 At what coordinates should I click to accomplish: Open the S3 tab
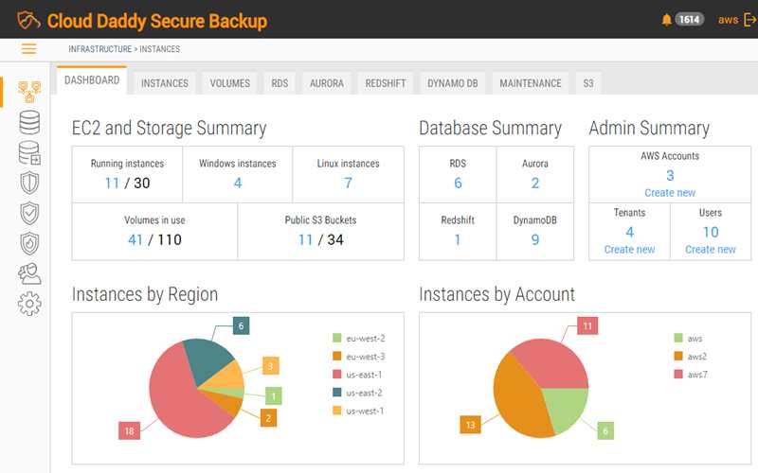588,83
